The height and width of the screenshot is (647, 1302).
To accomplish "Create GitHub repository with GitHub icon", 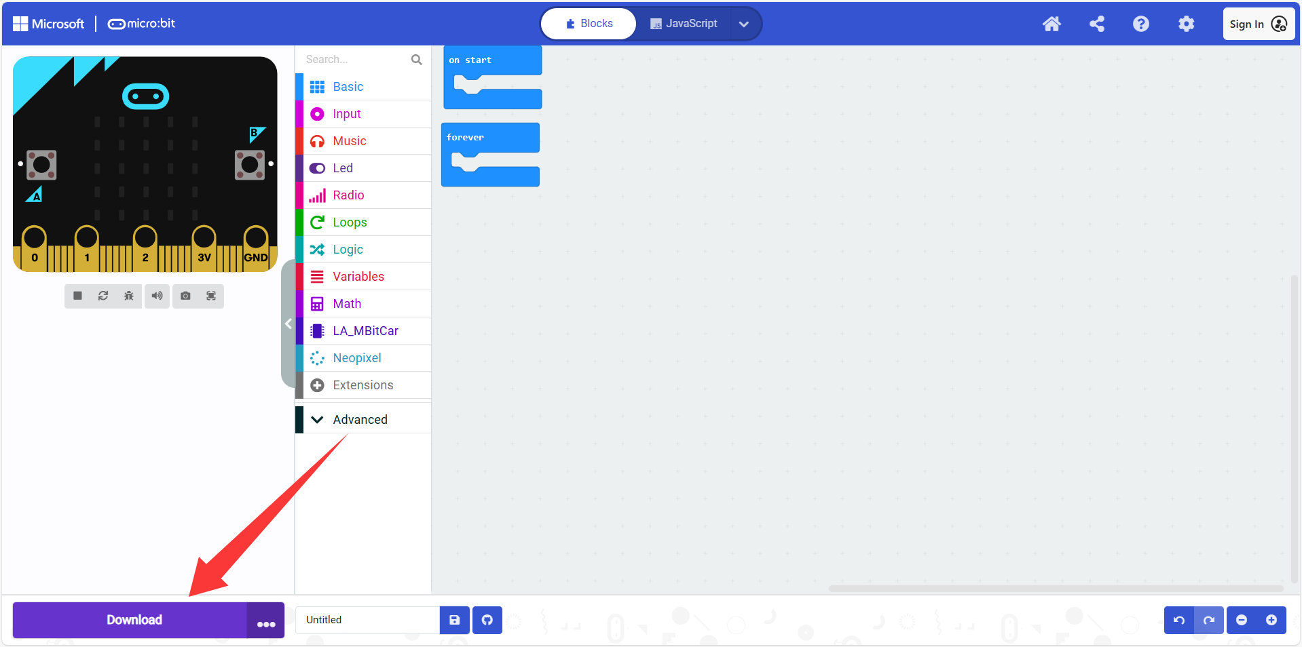I will click(487, 620).
